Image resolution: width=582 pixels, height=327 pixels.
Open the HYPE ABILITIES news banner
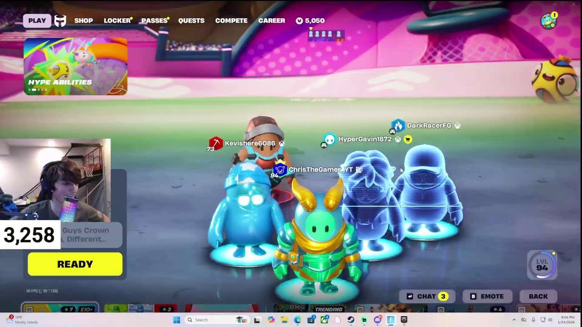[x=75, y=66]
